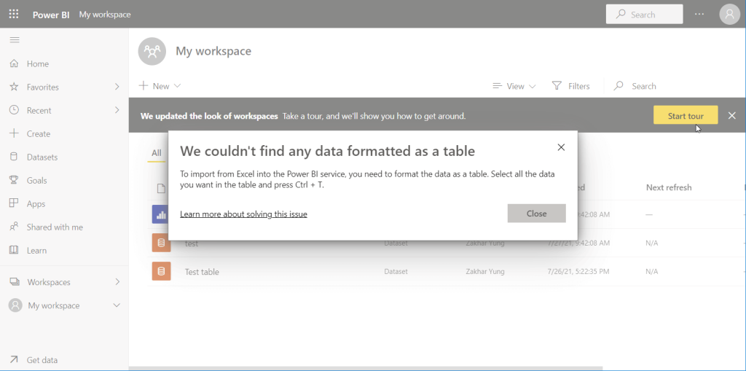Click the Goals trophy icon
746x371 pixels.
(15, 180)
